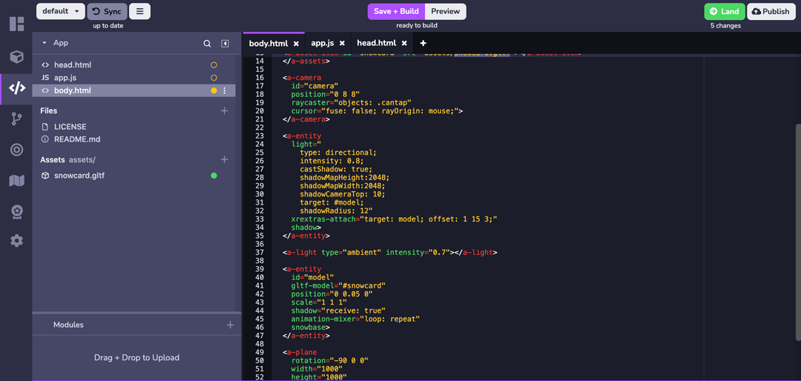Screen dimensions: 801x381
Task: Collapse the App tree expander
Action: click(44, 44)
